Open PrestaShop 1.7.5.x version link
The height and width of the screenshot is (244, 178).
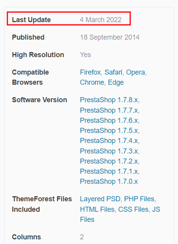point(109,131)
